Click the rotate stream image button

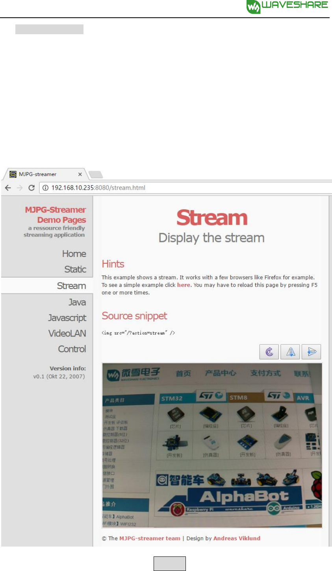(x=269, y=352)
